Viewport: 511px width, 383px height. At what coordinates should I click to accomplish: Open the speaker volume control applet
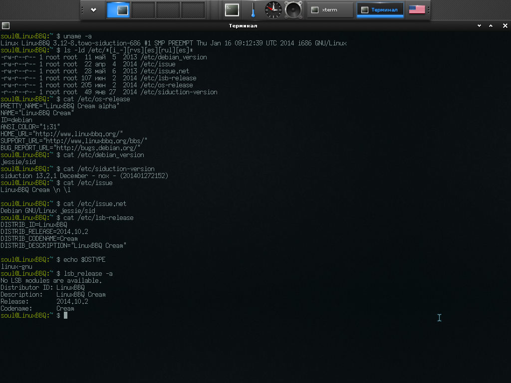tap(293, 10)
